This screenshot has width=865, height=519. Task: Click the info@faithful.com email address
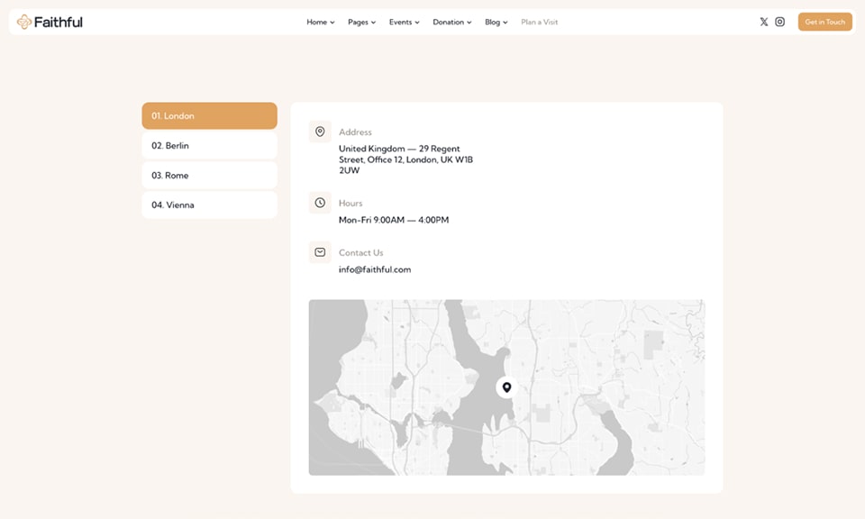click(375, 269)
